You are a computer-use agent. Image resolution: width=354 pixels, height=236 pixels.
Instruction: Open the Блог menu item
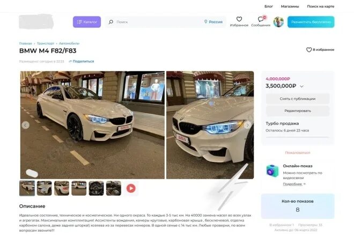(x=269, y=6)
